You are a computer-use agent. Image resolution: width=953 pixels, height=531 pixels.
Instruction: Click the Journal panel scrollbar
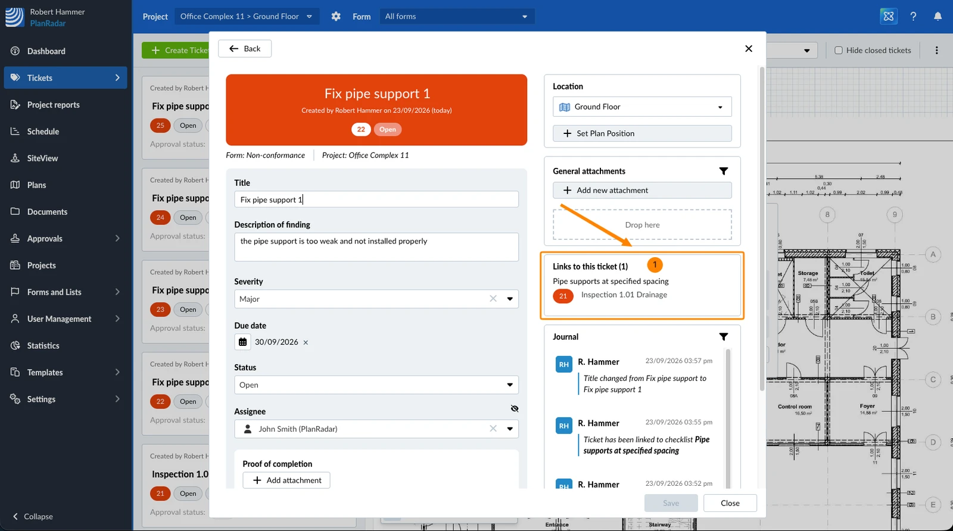coord(728,418)
